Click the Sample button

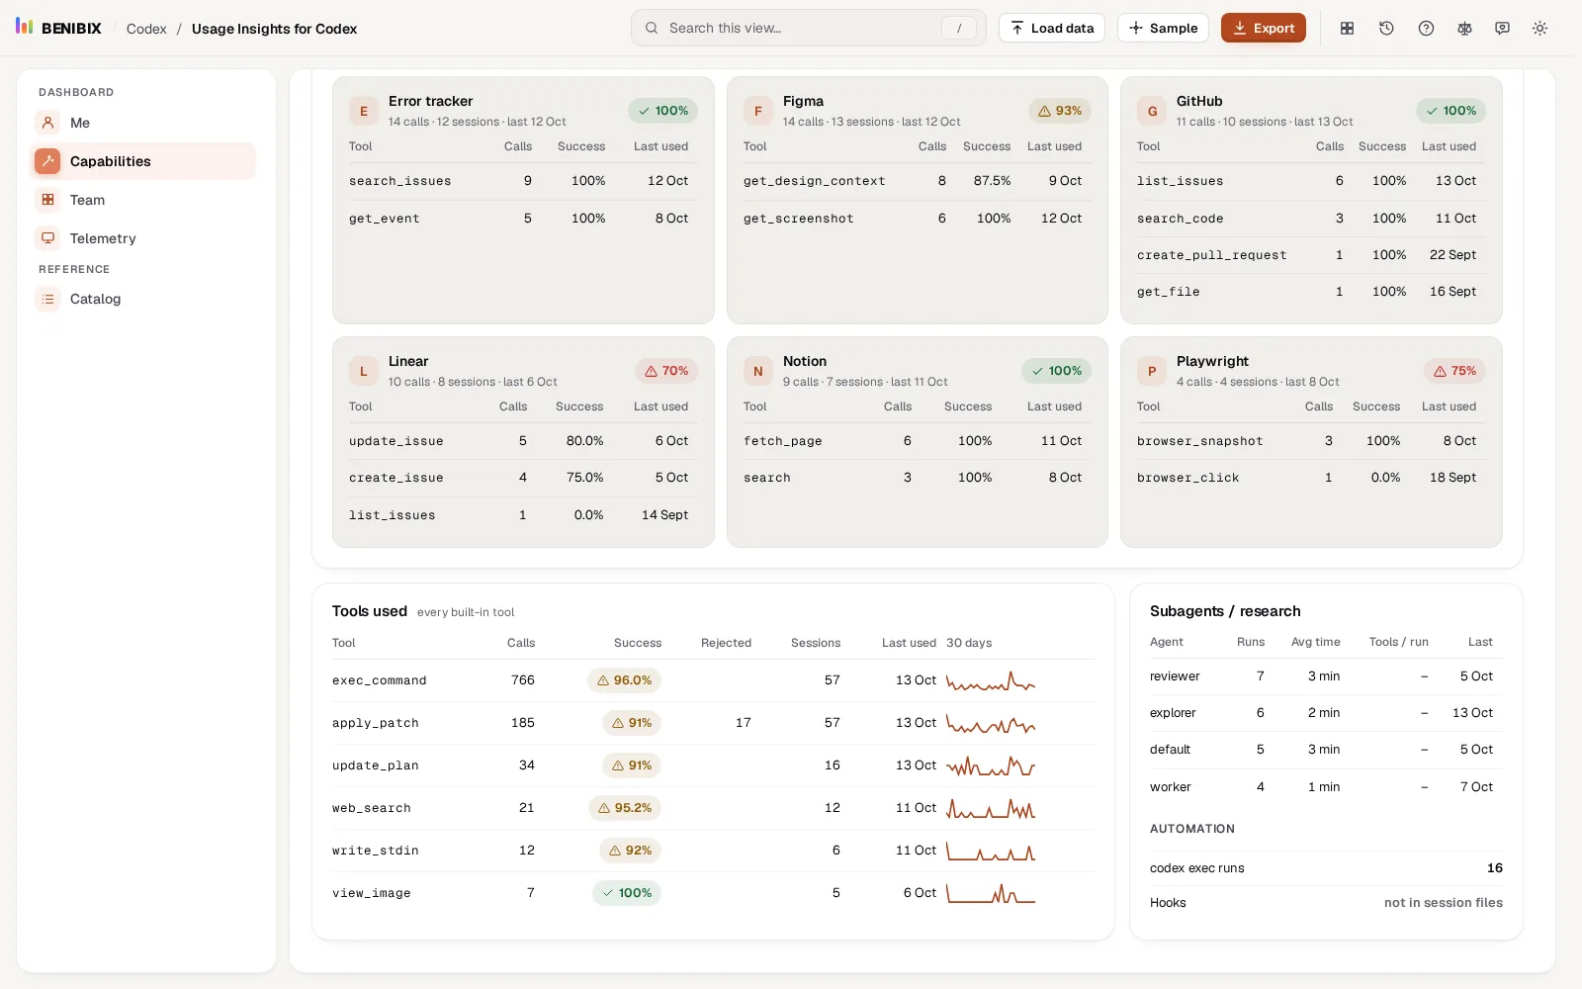1163,28
